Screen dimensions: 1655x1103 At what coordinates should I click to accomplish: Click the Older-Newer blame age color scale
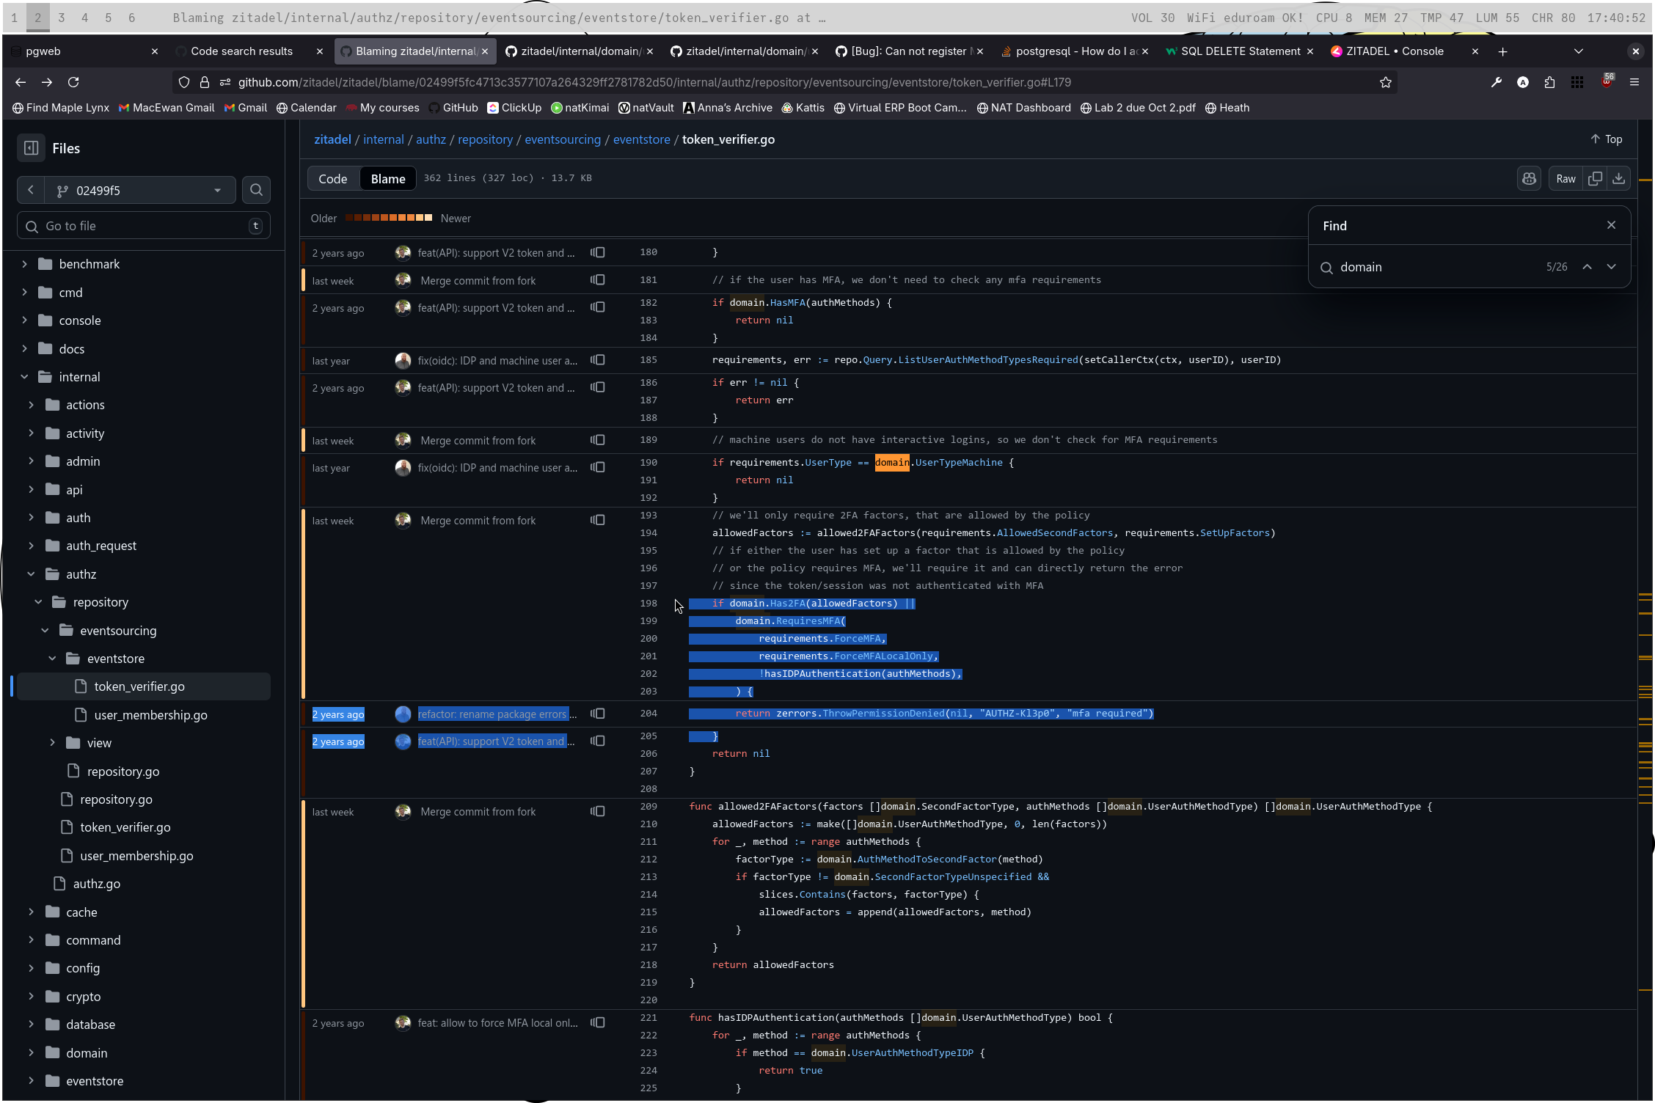[x=389, y=218]
